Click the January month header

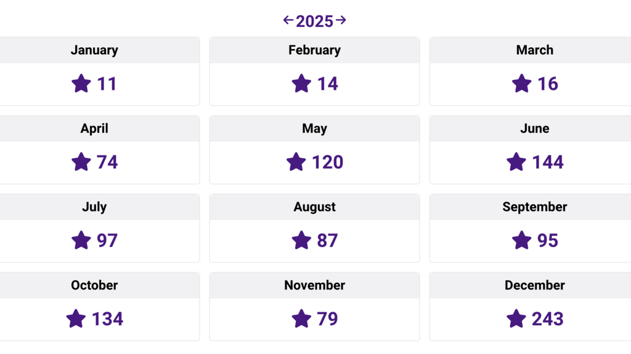pos(94,50)
